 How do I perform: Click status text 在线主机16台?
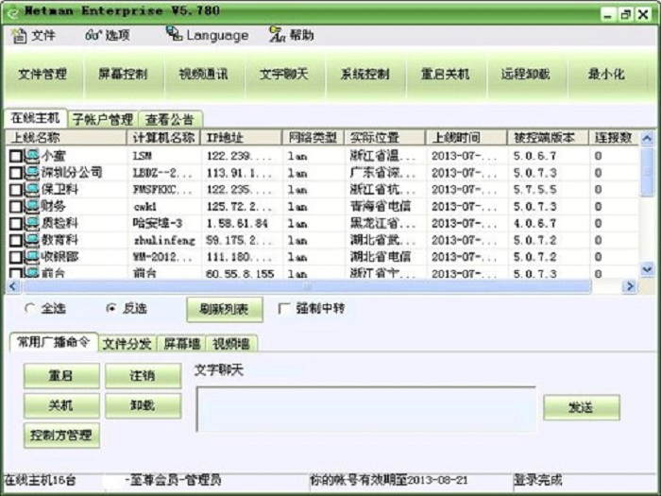click(x=41, y=480)
